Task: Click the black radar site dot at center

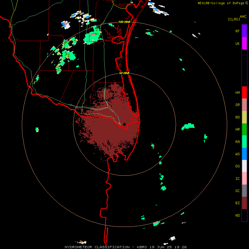Action: pyautogui.click(x=124, y=124)
